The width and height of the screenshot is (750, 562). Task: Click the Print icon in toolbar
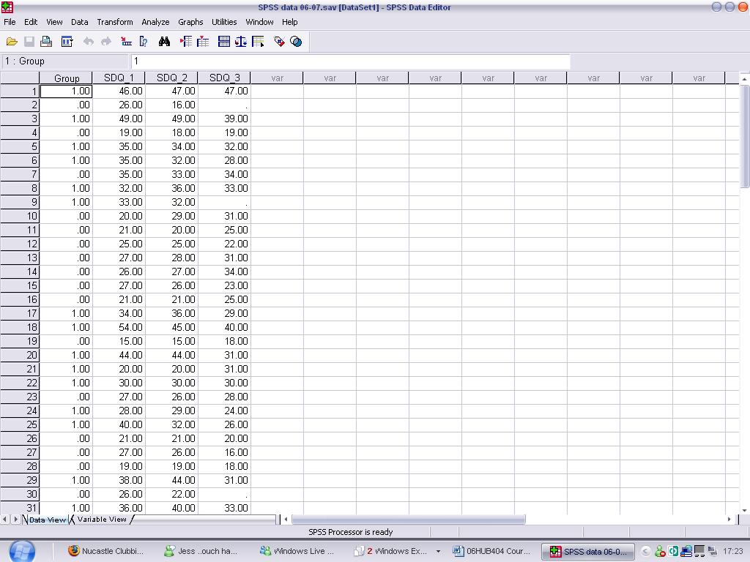click(46, 42)
